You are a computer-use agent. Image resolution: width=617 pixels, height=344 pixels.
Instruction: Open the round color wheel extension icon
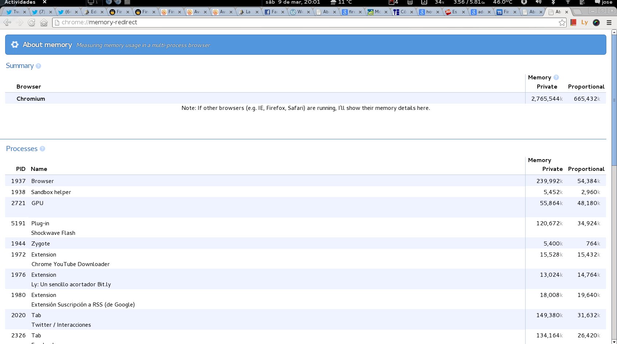coord(596,22)
